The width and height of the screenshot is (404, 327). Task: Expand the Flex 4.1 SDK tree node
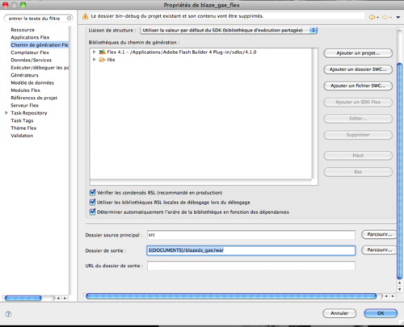pyautogui.click(x=95, y=52)
